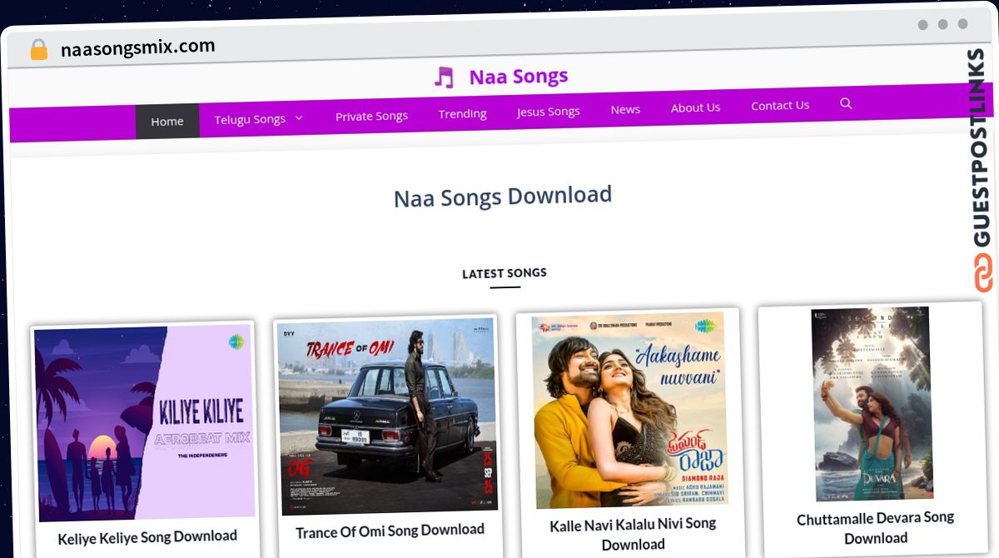Click the Naa Songs music note logo
Screen dimensions: 999x558
445,77
